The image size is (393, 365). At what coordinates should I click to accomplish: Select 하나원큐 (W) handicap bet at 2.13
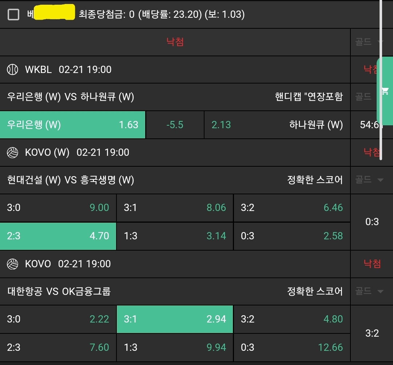pos(277,125)
